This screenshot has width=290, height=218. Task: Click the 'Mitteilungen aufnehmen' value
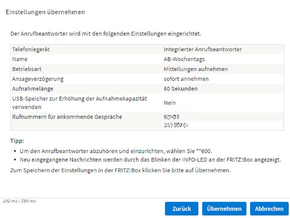tap(196, 69)
